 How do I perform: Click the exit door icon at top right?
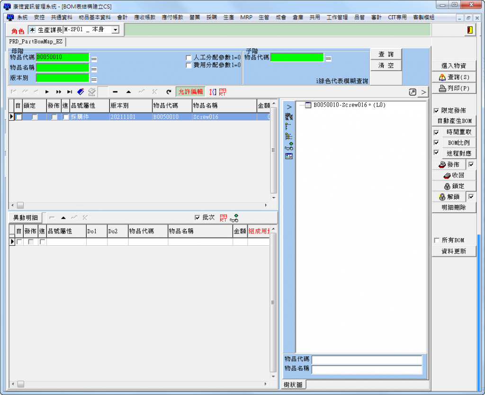coord(469,30)
